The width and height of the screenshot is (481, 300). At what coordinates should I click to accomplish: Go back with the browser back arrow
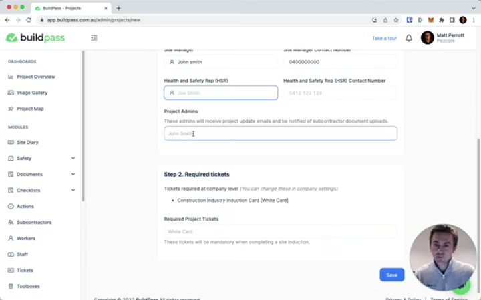[7, 20]
